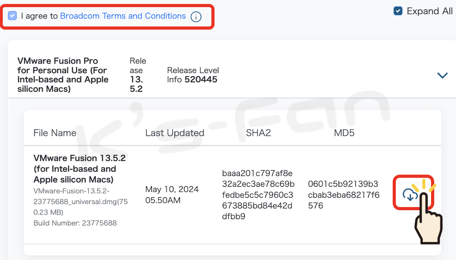Screen dimensions: 456x260
Task: Open the Broadcom Terms and Conditions link
Action: tap(123, 16)
